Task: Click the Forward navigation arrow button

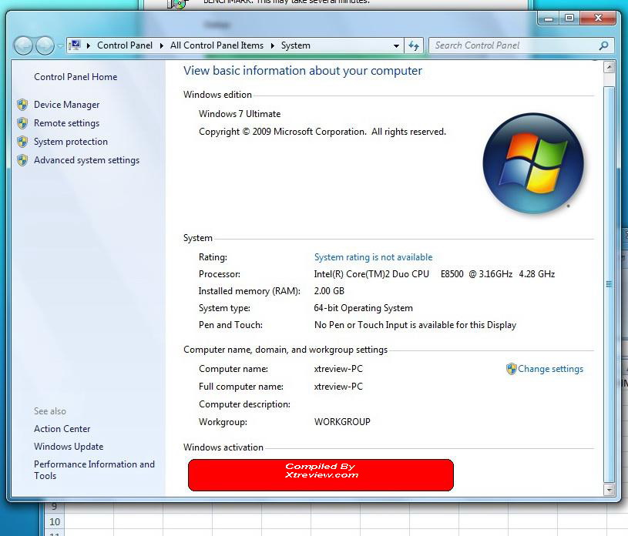Action: [45, 45]
